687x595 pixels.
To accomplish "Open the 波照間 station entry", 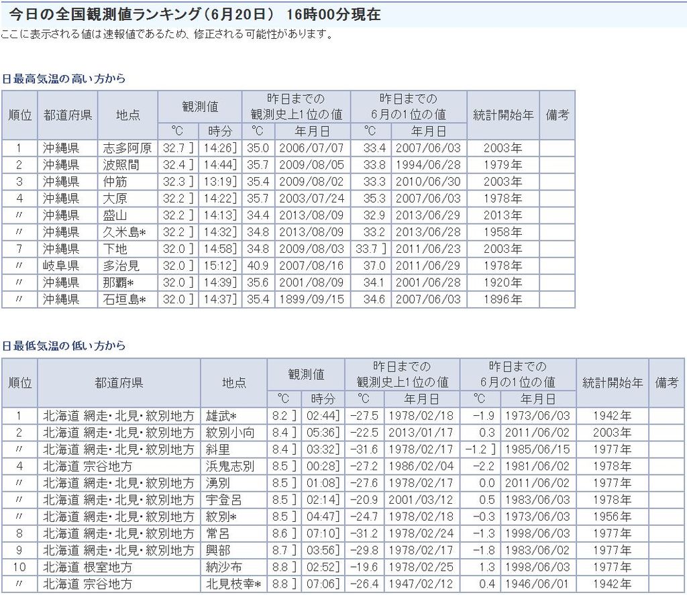I will click(120, 165).
